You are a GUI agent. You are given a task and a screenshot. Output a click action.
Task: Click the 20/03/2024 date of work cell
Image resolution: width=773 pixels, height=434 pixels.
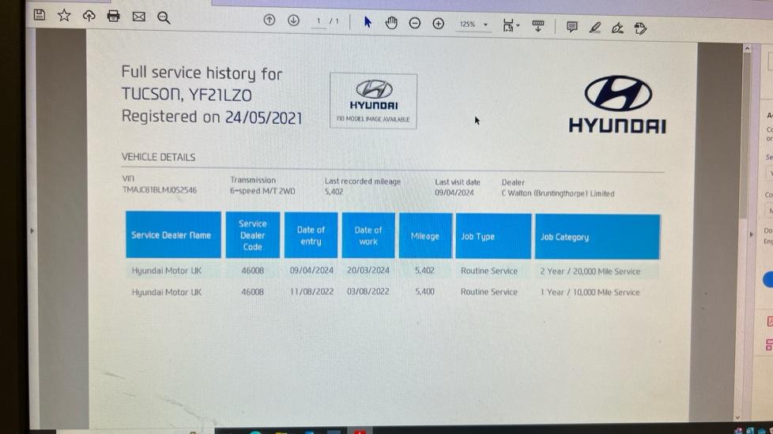368,270
